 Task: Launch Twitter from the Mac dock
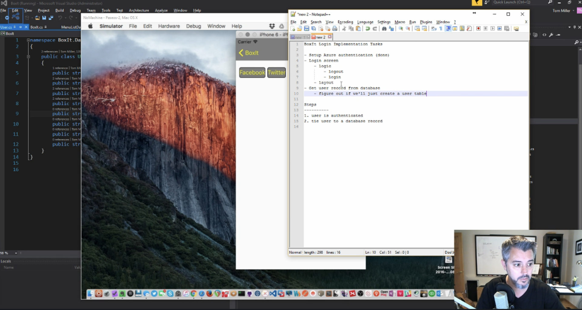154,293
